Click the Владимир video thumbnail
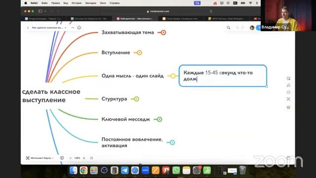The width and height of the screenshot is (316, 178). click(x=288, y=15)
